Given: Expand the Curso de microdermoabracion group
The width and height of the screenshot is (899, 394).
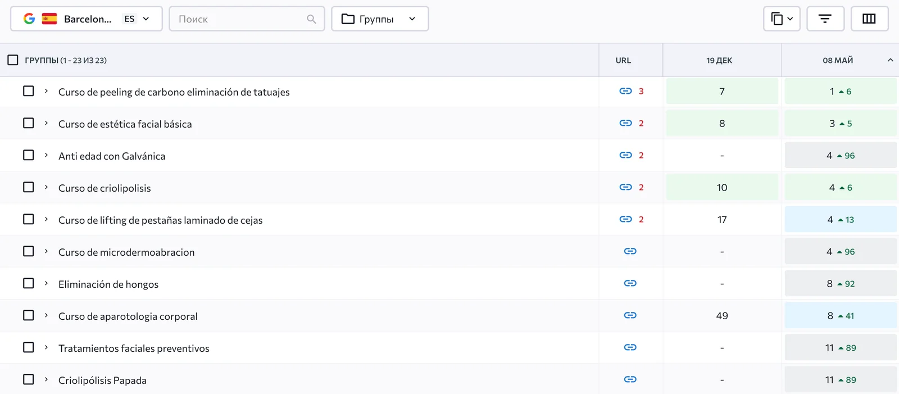Looking at the screenshot, I should coord(46,251).
